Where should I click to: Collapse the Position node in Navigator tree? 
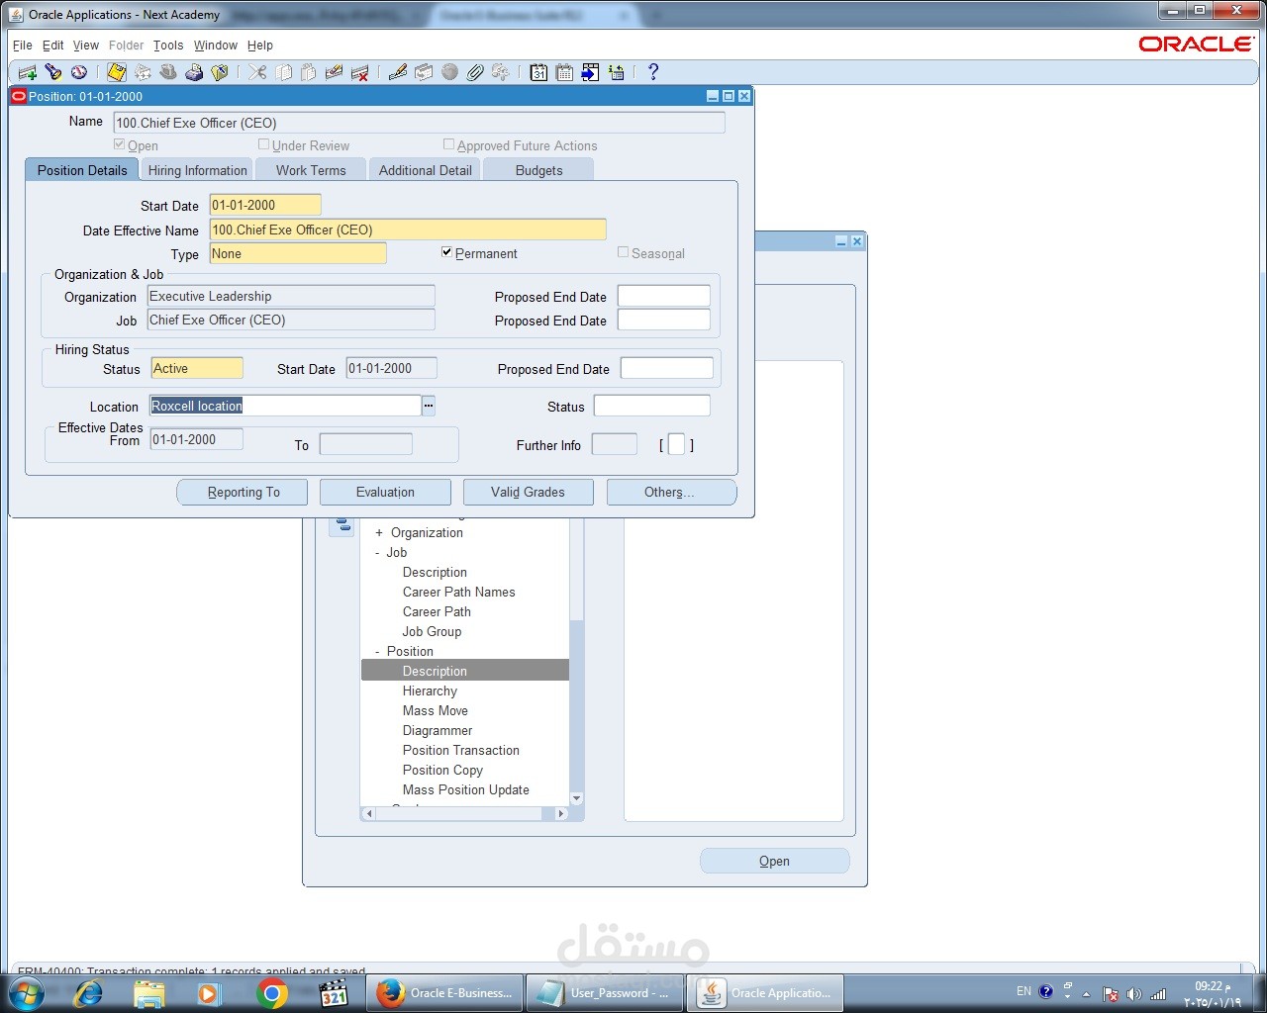[377, 651]
